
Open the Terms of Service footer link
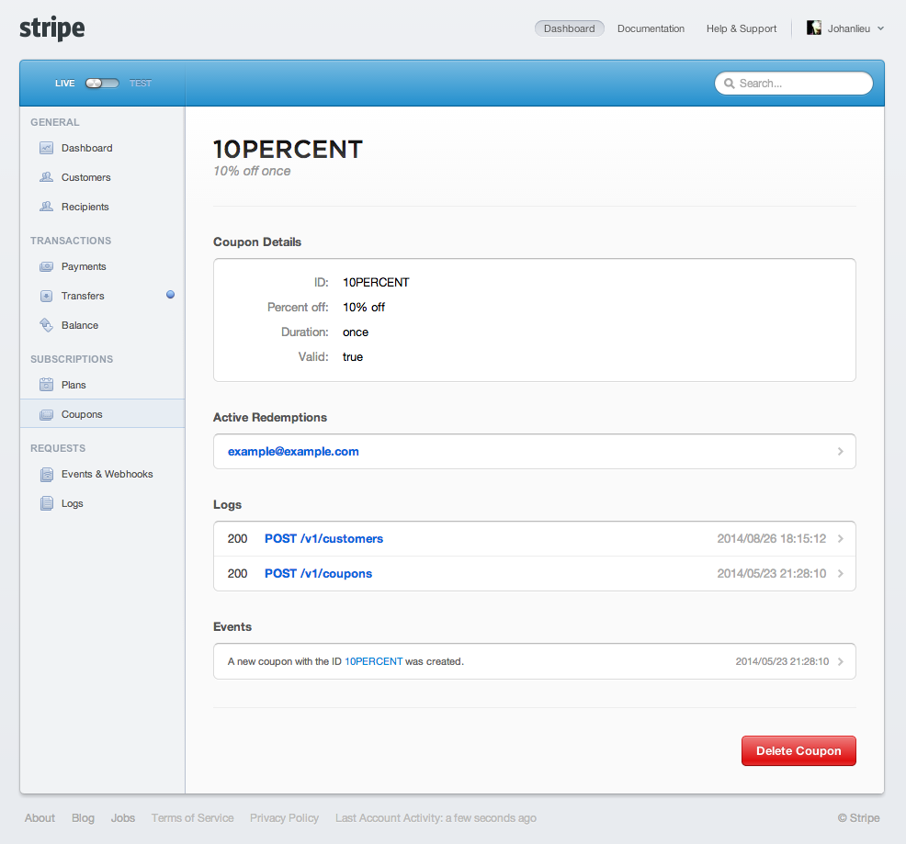click(192, 818)
